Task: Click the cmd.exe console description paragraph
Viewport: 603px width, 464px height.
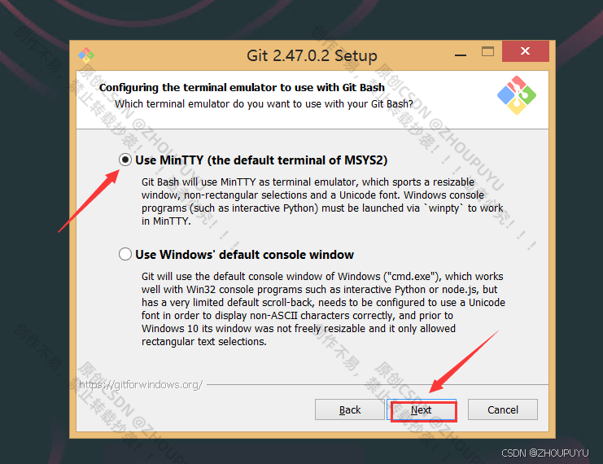Action: click(x=323, y=309)
